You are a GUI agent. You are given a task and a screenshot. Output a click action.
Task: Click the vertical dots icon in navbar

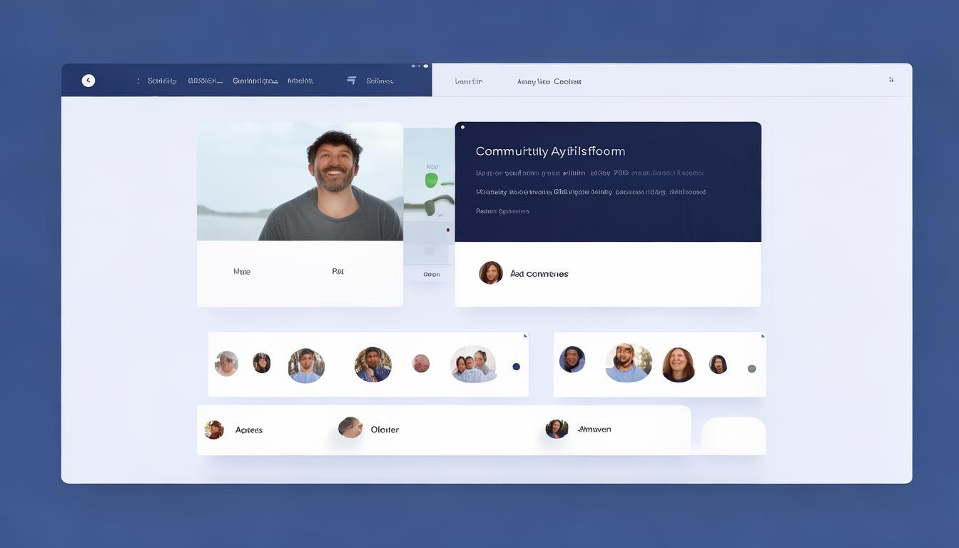(138, 81)
